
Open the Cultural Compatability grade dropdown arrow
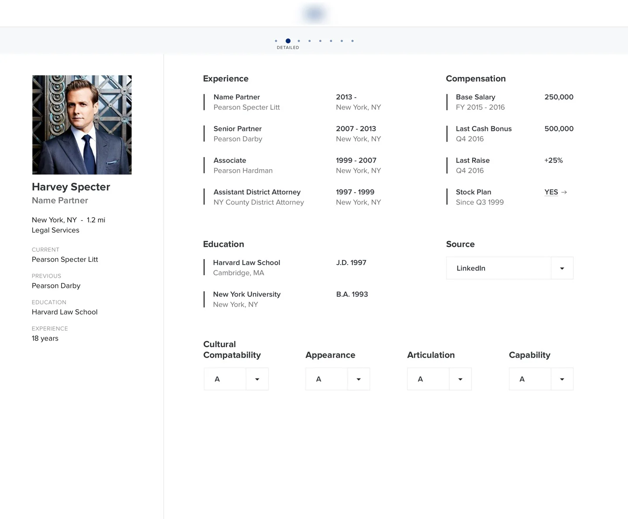[257, 379]
